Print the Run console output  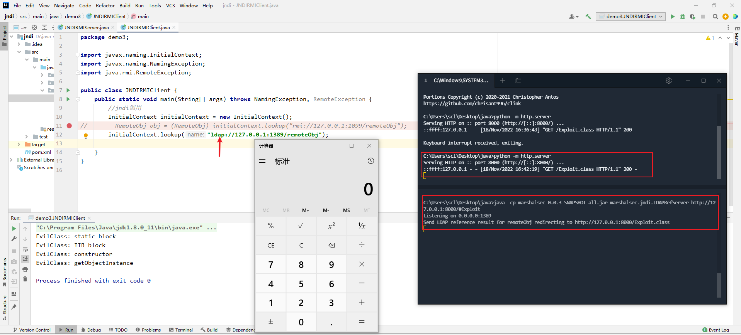click(25, 269)
